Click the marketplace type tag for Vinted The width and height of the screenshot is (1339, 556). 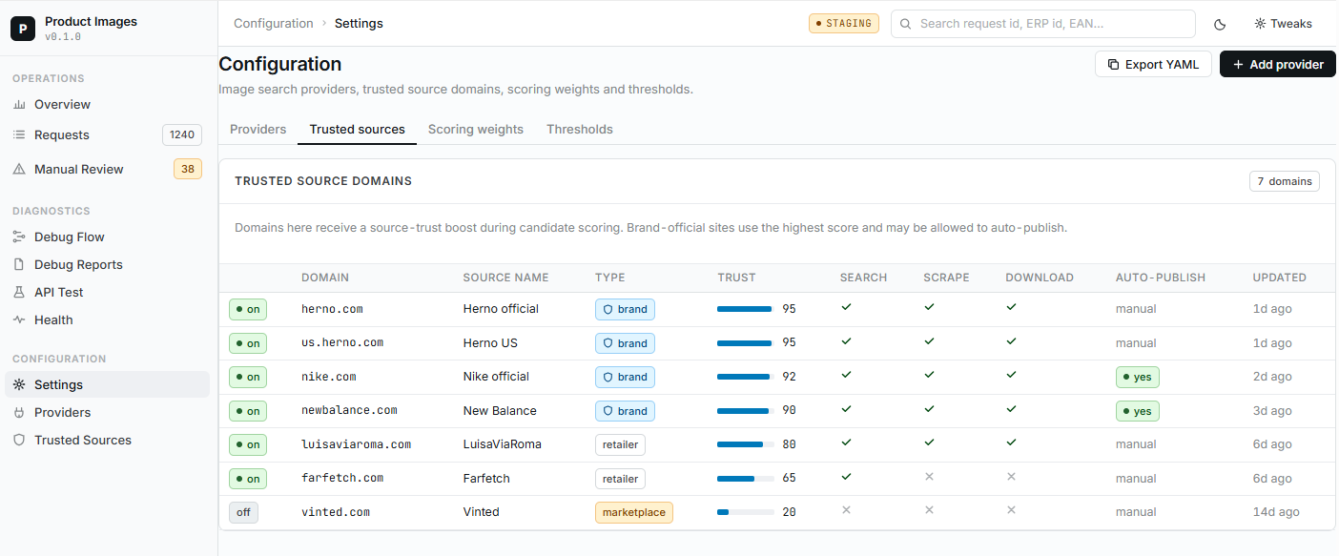click(x=634, y=512)
